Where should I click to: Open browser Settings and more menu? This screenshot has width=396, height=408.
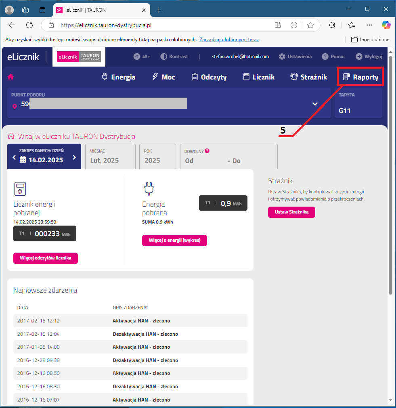369,25
